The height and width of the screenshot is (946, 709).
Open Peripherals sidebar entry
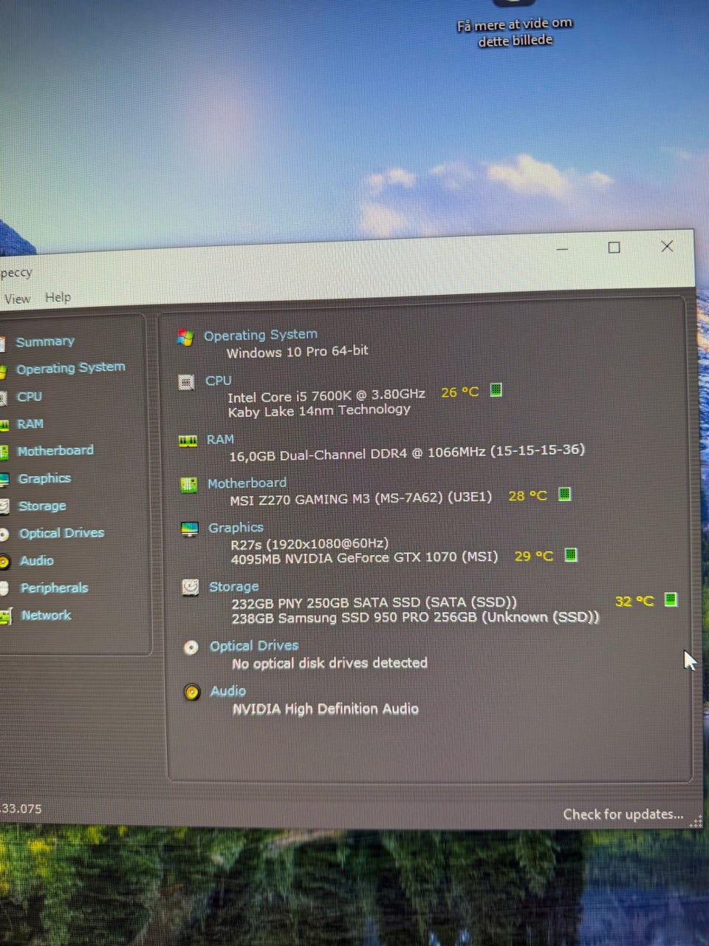pos(55,588)
